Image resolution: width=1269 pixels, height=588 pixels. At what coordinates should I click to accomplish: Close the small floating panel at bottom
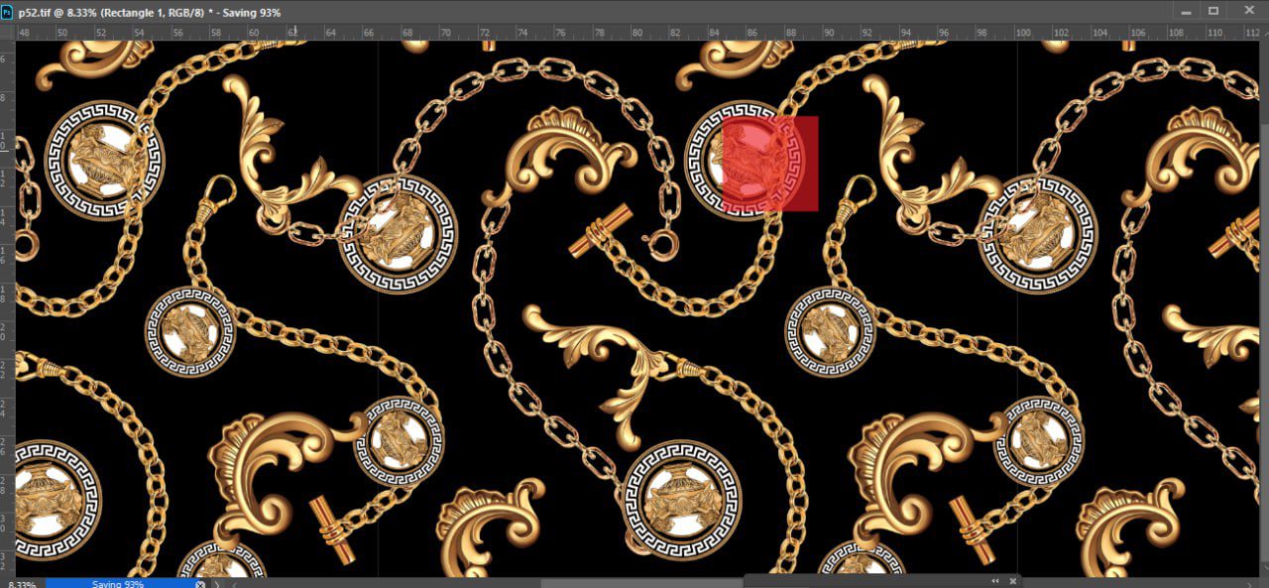pyautogui.click(x=1013, y=581)
